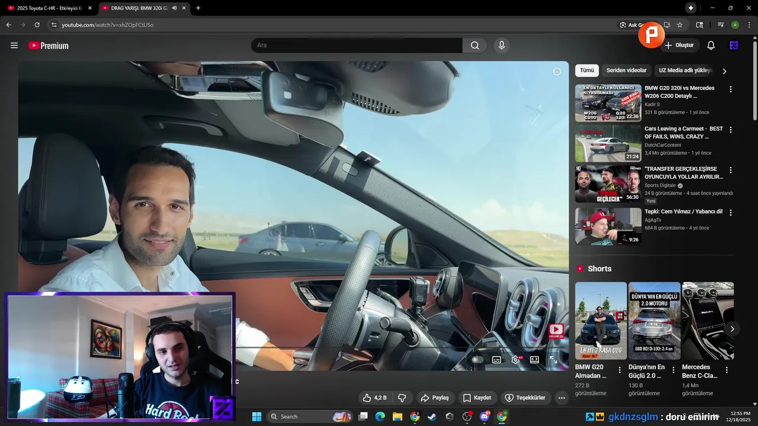Click the orange P extension bubble

pyautogui.click(x=651, y=35)
